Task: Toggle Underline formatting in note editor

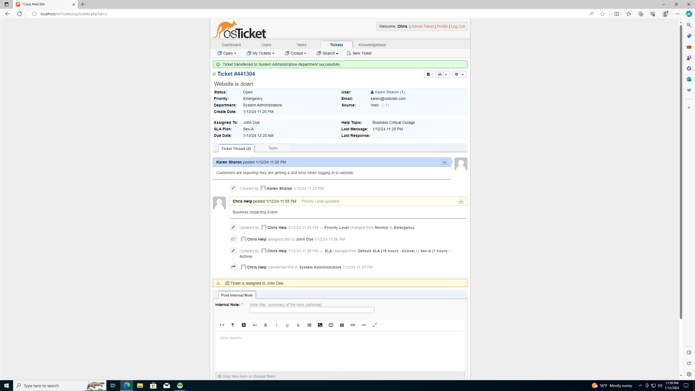Action: [x=287, y=325]
